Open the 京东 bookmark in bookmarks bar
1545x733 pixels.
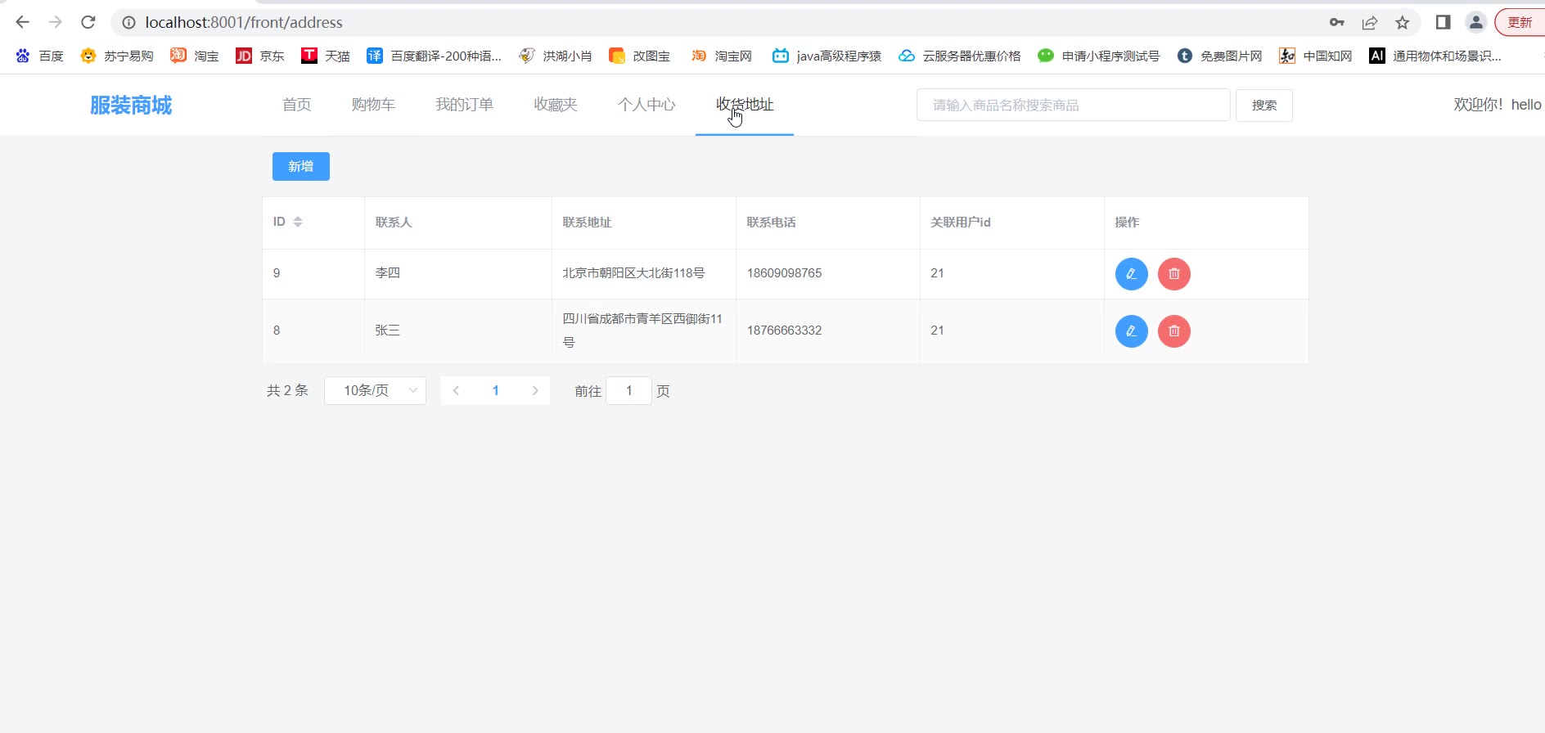click(x=260, y=56)
